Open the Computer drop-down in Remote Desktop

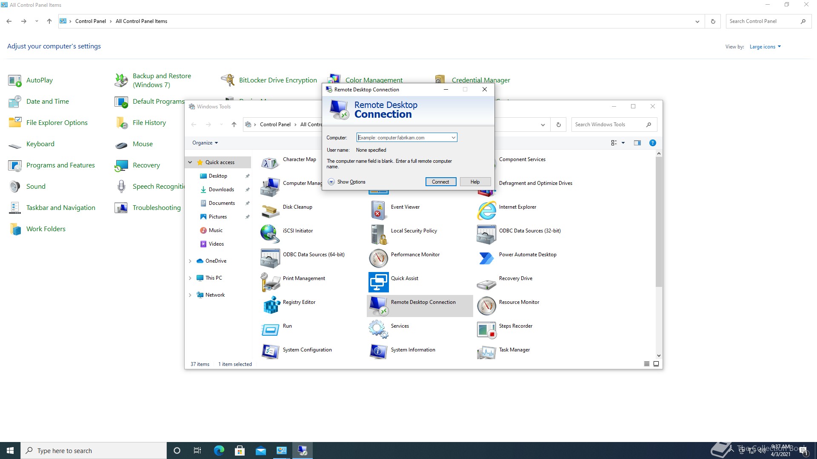click(x=453, y=138)
